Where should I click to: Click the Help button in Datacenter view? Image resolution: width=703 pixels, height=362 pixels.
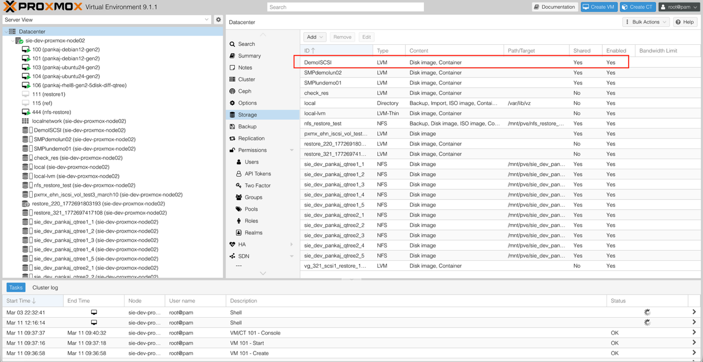pos(685,21)
